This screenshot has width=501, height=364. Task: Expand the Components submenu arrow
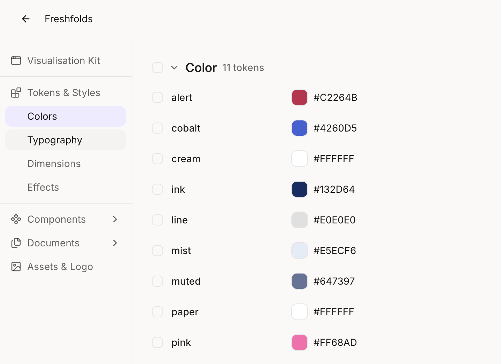(115, 219)
